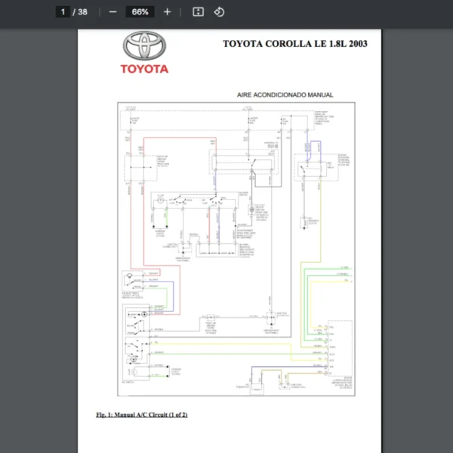Click the red TOYOTA wordmark under the logo

(x=143, y=69)
